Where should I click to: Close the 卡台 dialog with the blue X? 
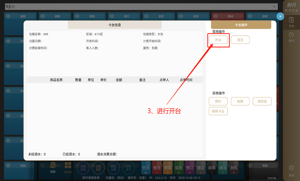click(280, 17)
